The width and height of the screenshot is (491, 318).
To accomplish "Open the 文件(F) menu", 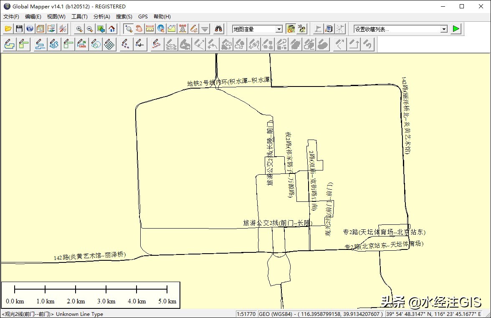I will 11,16.
